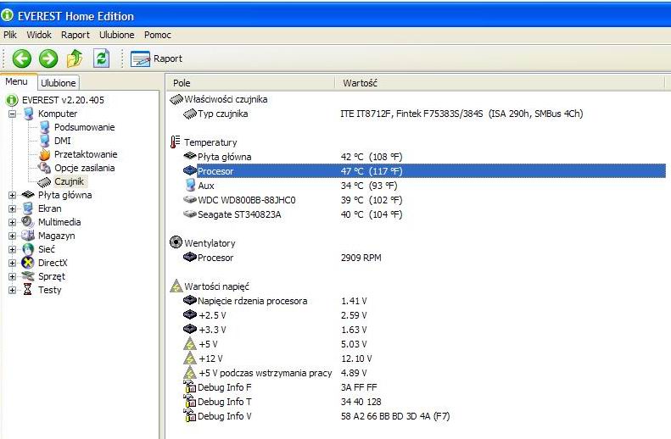Click the up-level arrow toolbar icon
671x439 pixels.
[x=75, y=58]
